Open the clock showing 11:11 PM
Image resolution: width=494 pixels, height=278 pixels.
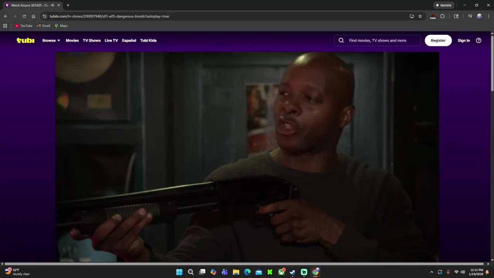coord(477,272)
